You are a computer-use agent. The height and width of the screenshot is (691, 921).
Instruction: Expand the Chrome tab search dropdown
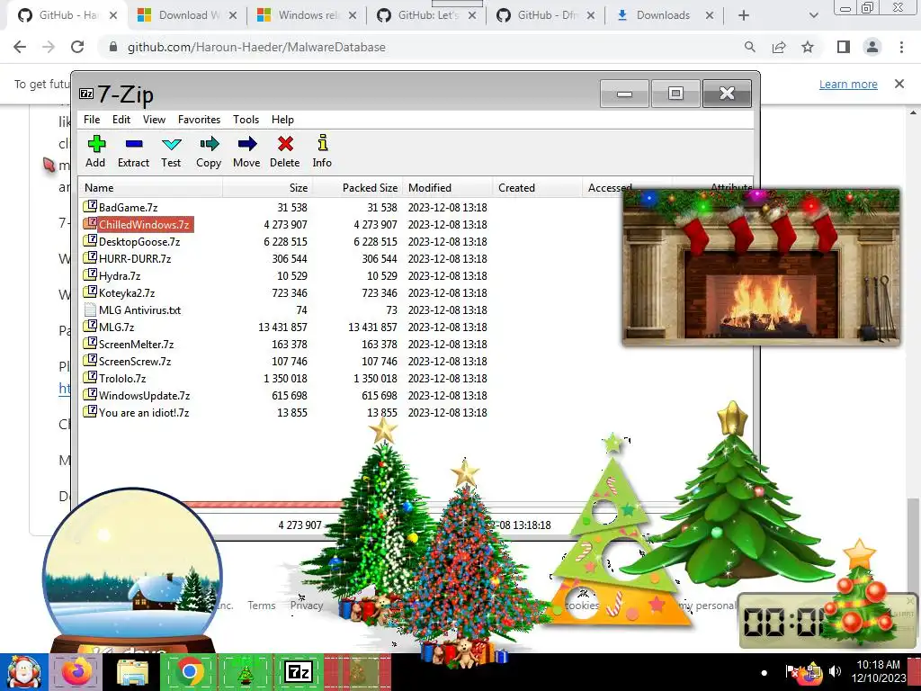pyautogui.click(x=813, y=15)
